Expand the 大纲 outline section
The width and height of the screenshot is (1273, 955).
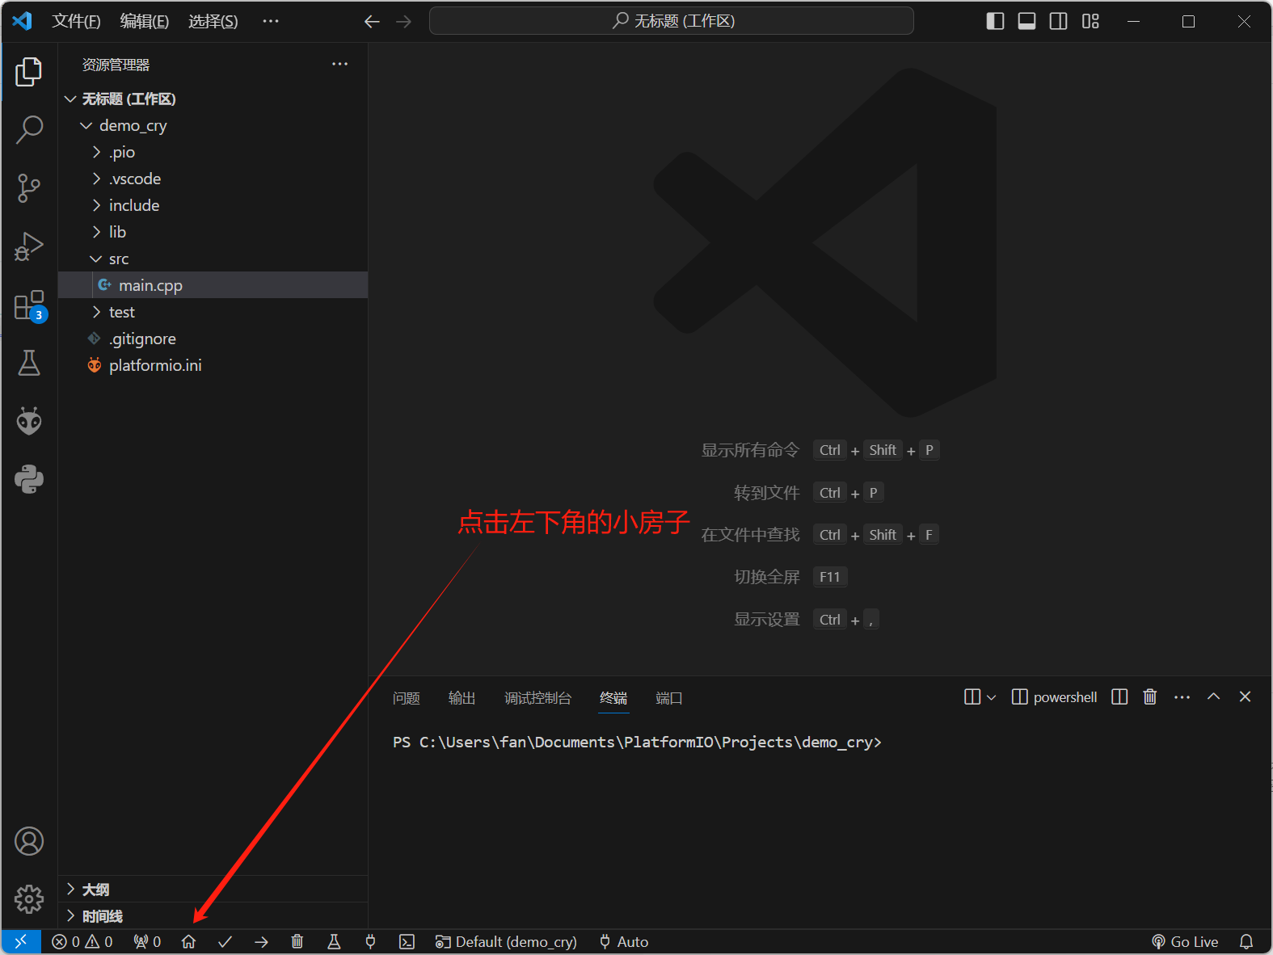213,889
